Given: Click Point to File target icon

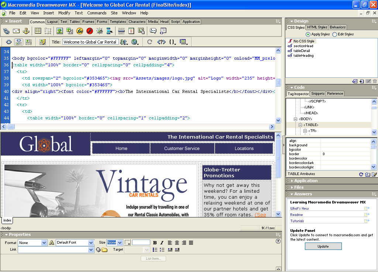Looking at the screenshot, I should [x=98, y=250].
